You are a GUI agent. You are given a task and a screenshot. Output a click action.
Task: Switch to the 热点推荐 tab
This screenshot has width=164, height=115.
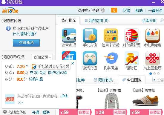point(69,20)
